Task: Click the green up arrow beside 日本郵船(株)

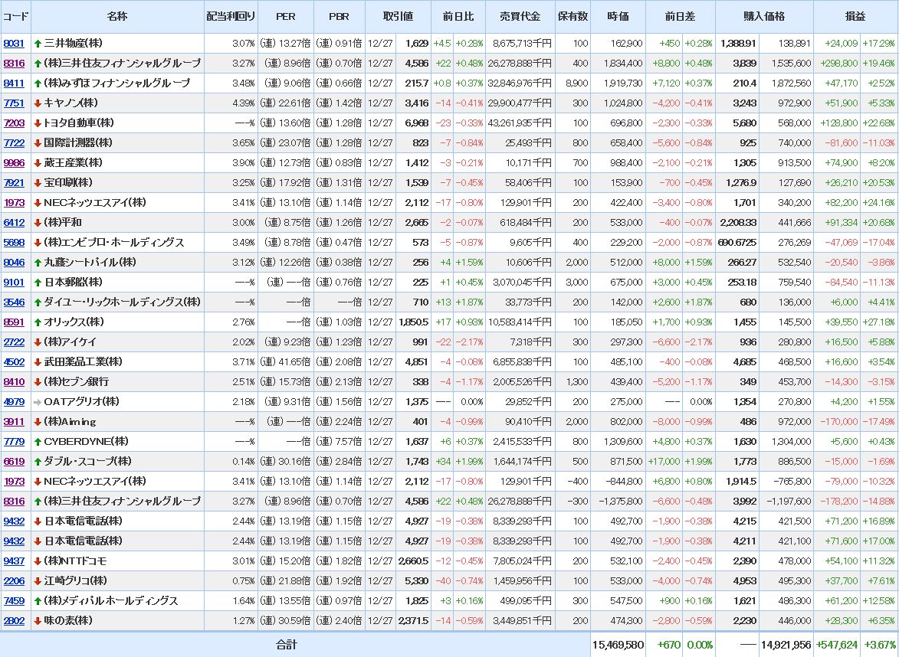Action: point(38,283)
